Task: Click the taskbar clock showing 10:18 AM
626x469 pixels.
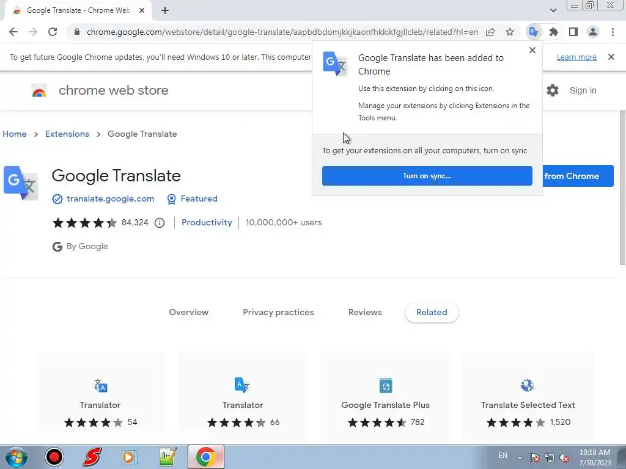Action: (x=595, y=457)
